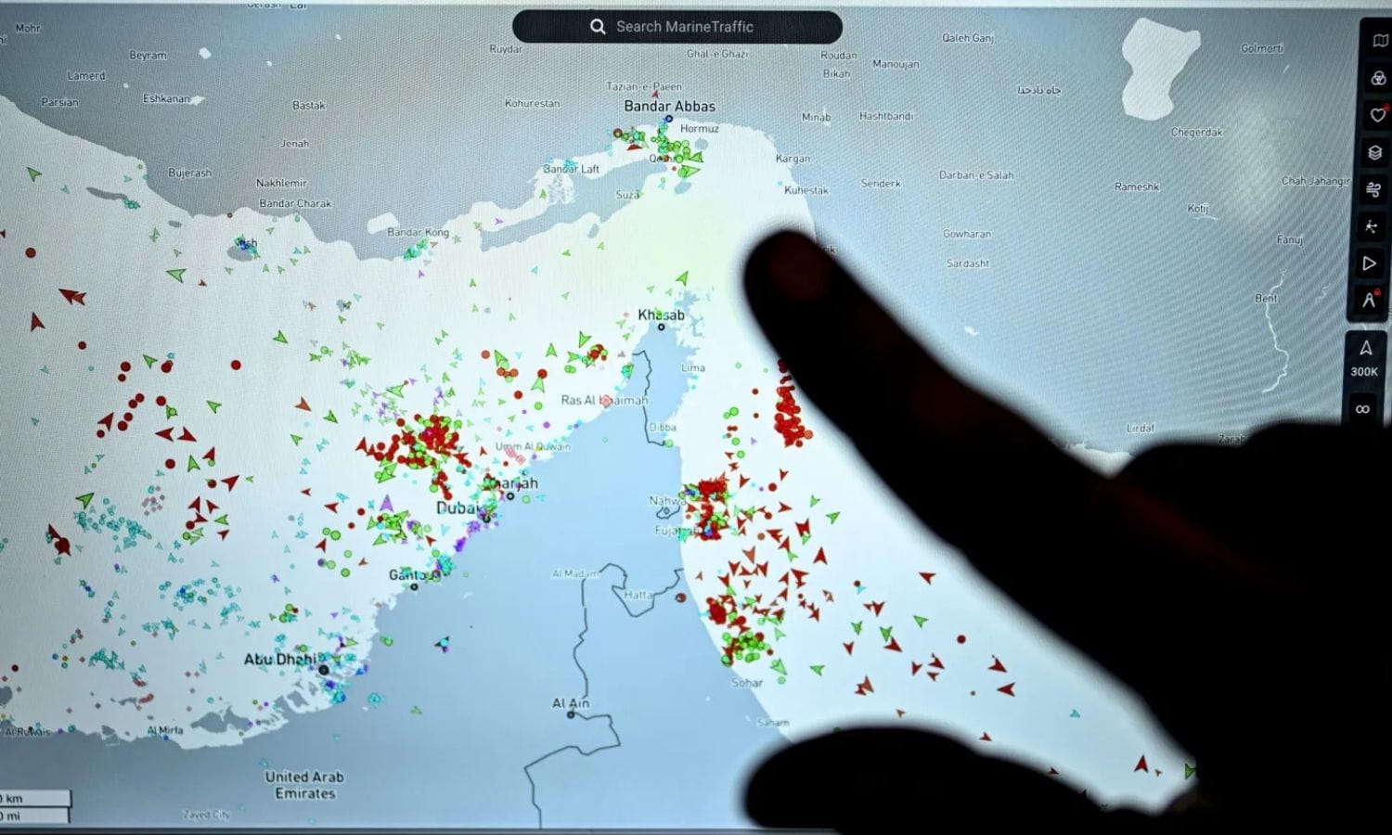1392x835 pixels.
Task: Select the Abu Dhabi city label
Action: coord(279,660)
